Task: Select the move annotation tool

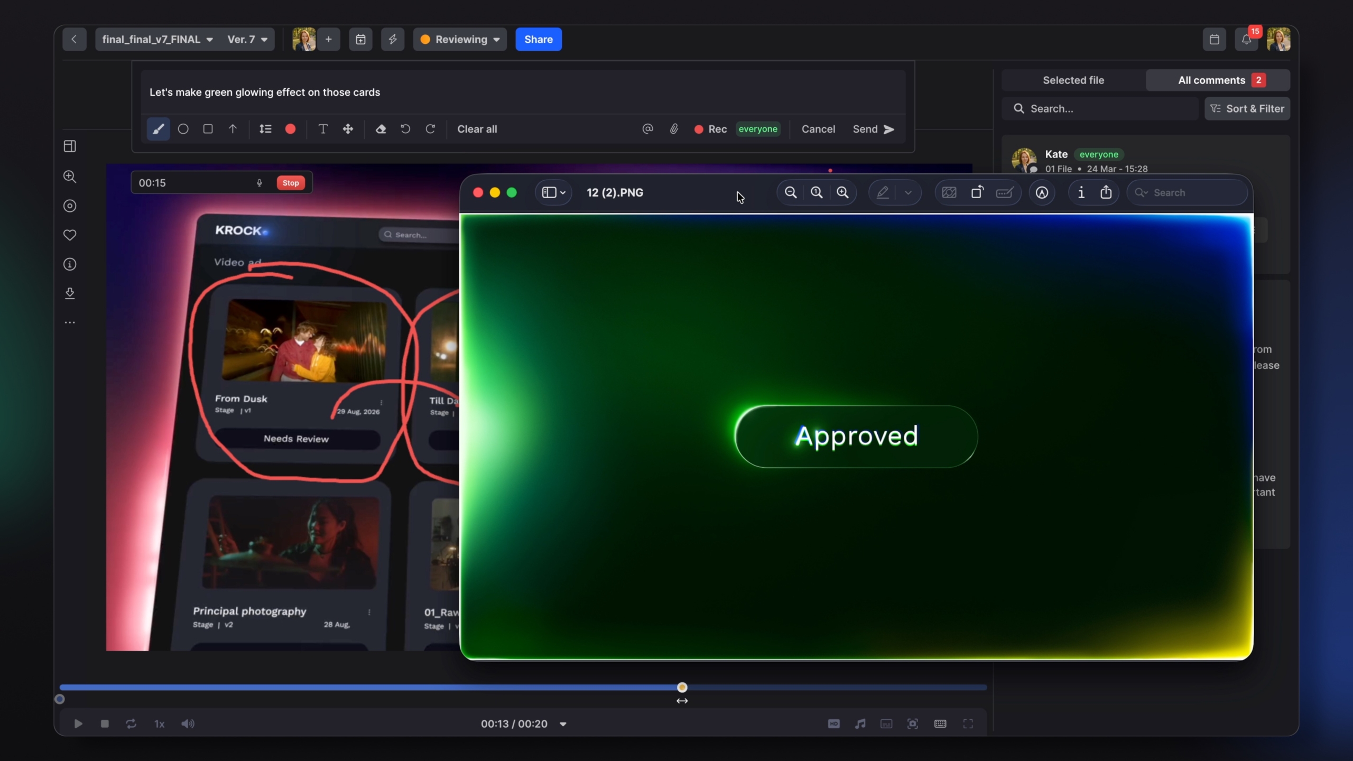Action: [348, 129]
